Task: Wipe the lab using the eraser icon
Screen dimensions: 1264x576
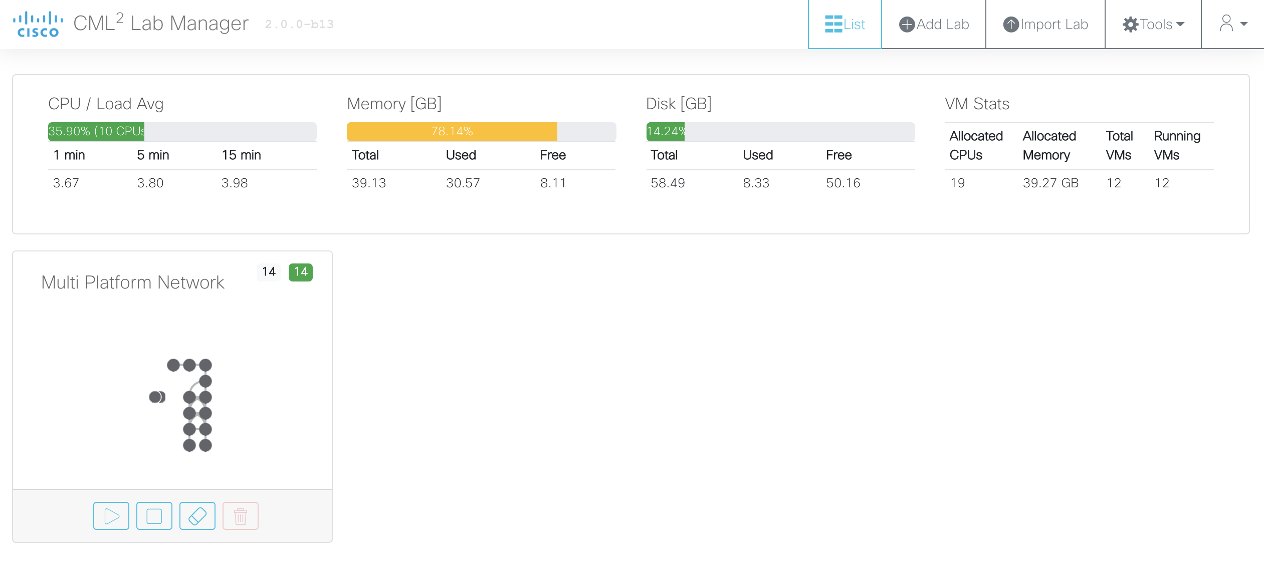Action: pyautogui.click(x=197, y=516)
